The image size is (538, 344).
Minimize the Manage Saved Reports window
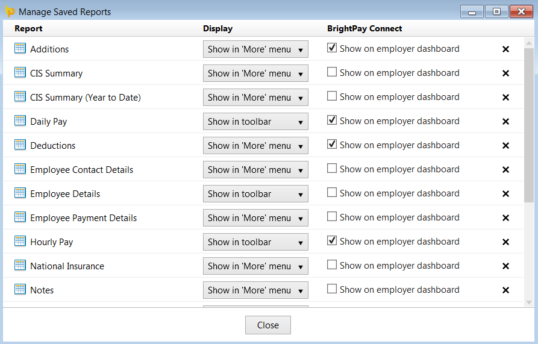point(472,11)
